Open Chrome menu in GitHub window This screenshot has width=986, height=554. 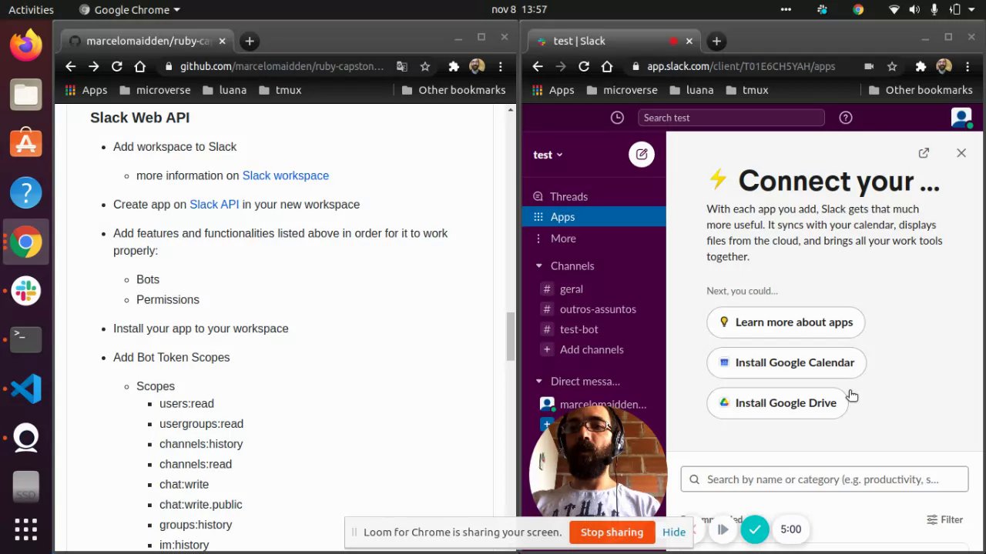[x=501, y=67]
